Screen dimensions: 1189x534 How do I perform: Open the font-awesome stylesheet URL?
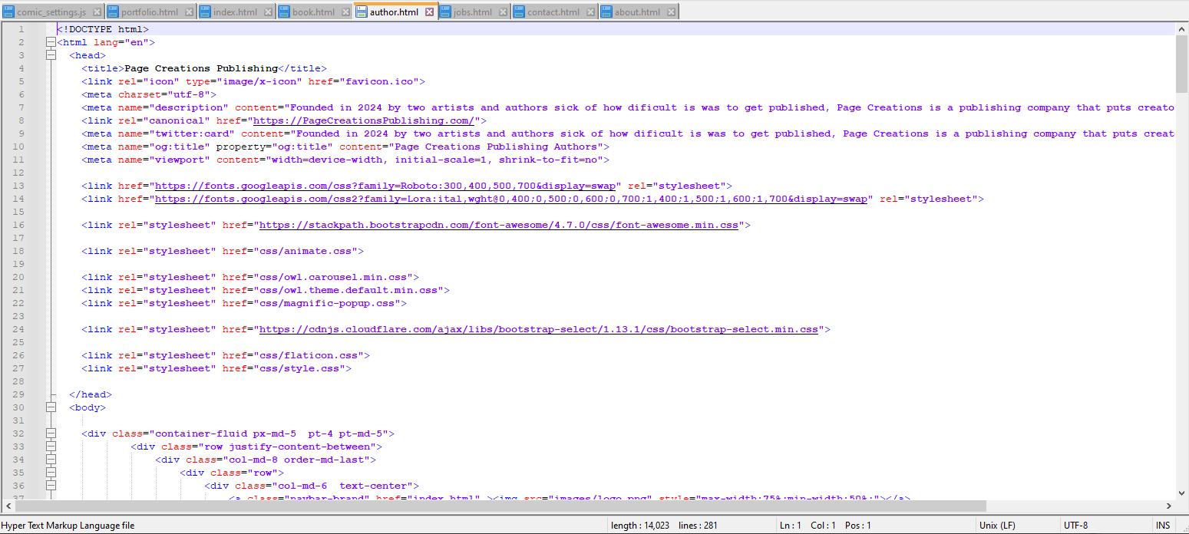pos(498,226)
